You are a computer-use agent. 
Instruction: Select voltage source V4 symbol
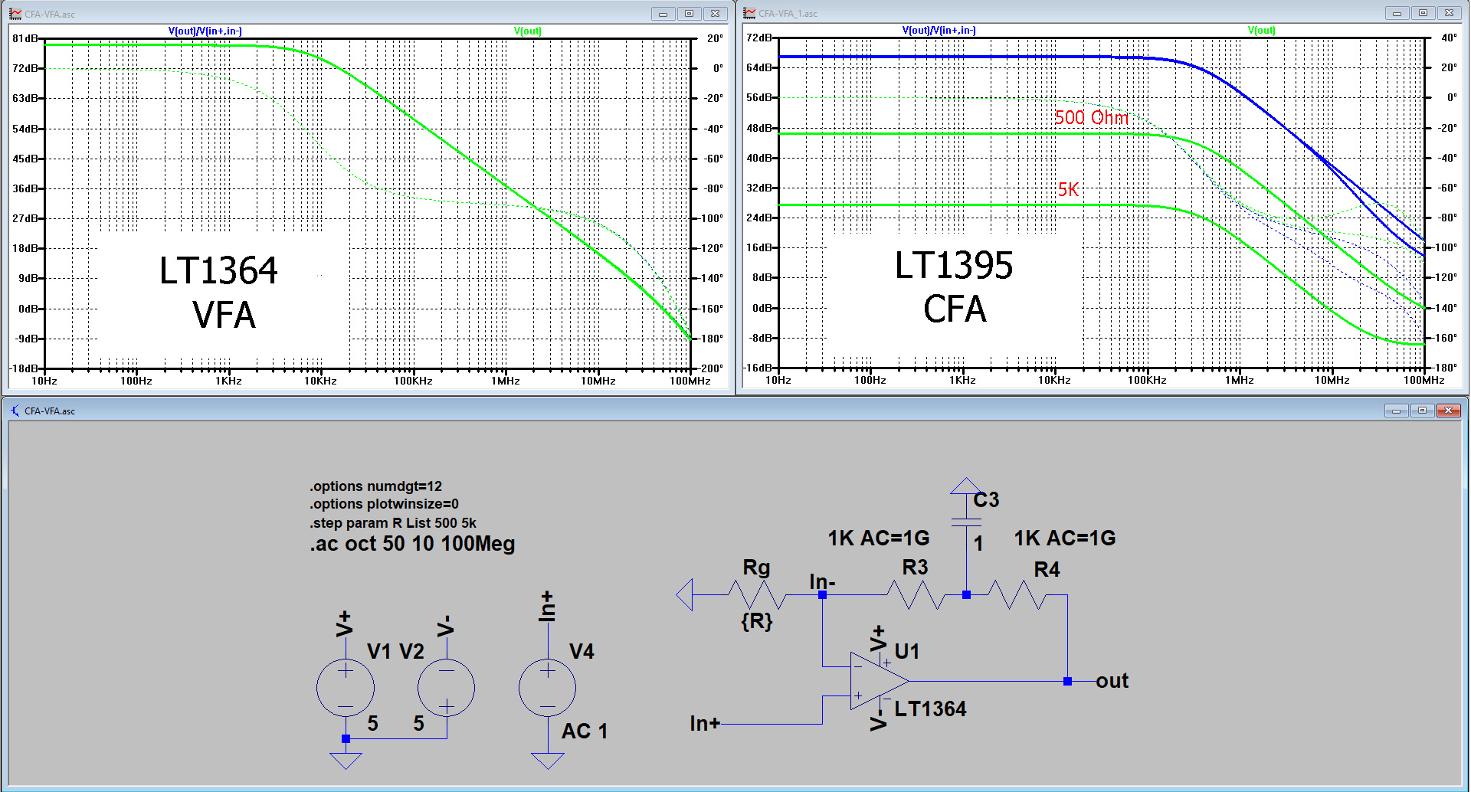[548, 688]
